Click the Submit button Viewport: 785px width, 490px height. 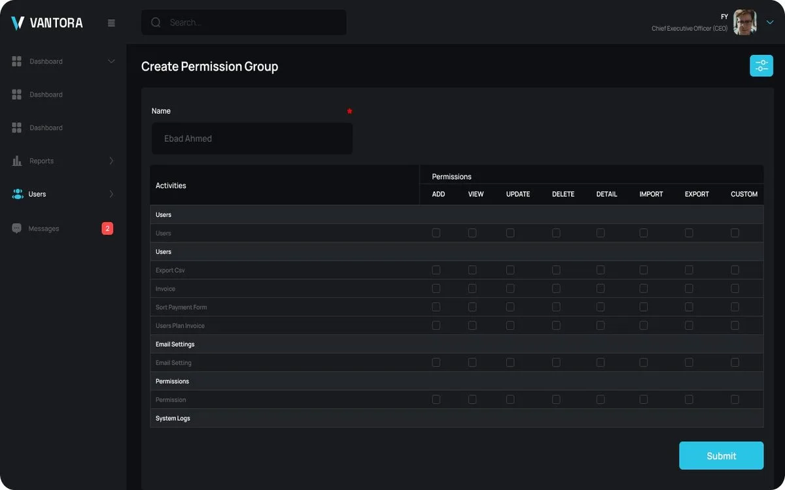coord(721,455)
